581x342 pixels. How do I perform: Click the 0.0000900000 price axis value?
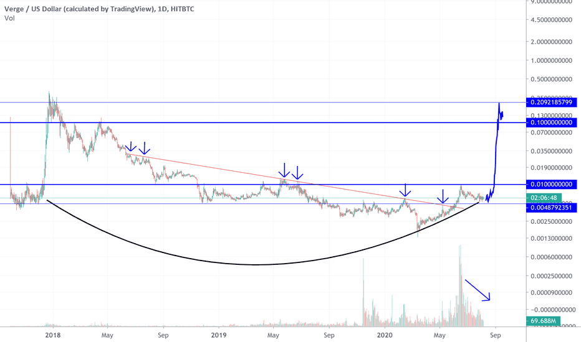coord(551,292)
